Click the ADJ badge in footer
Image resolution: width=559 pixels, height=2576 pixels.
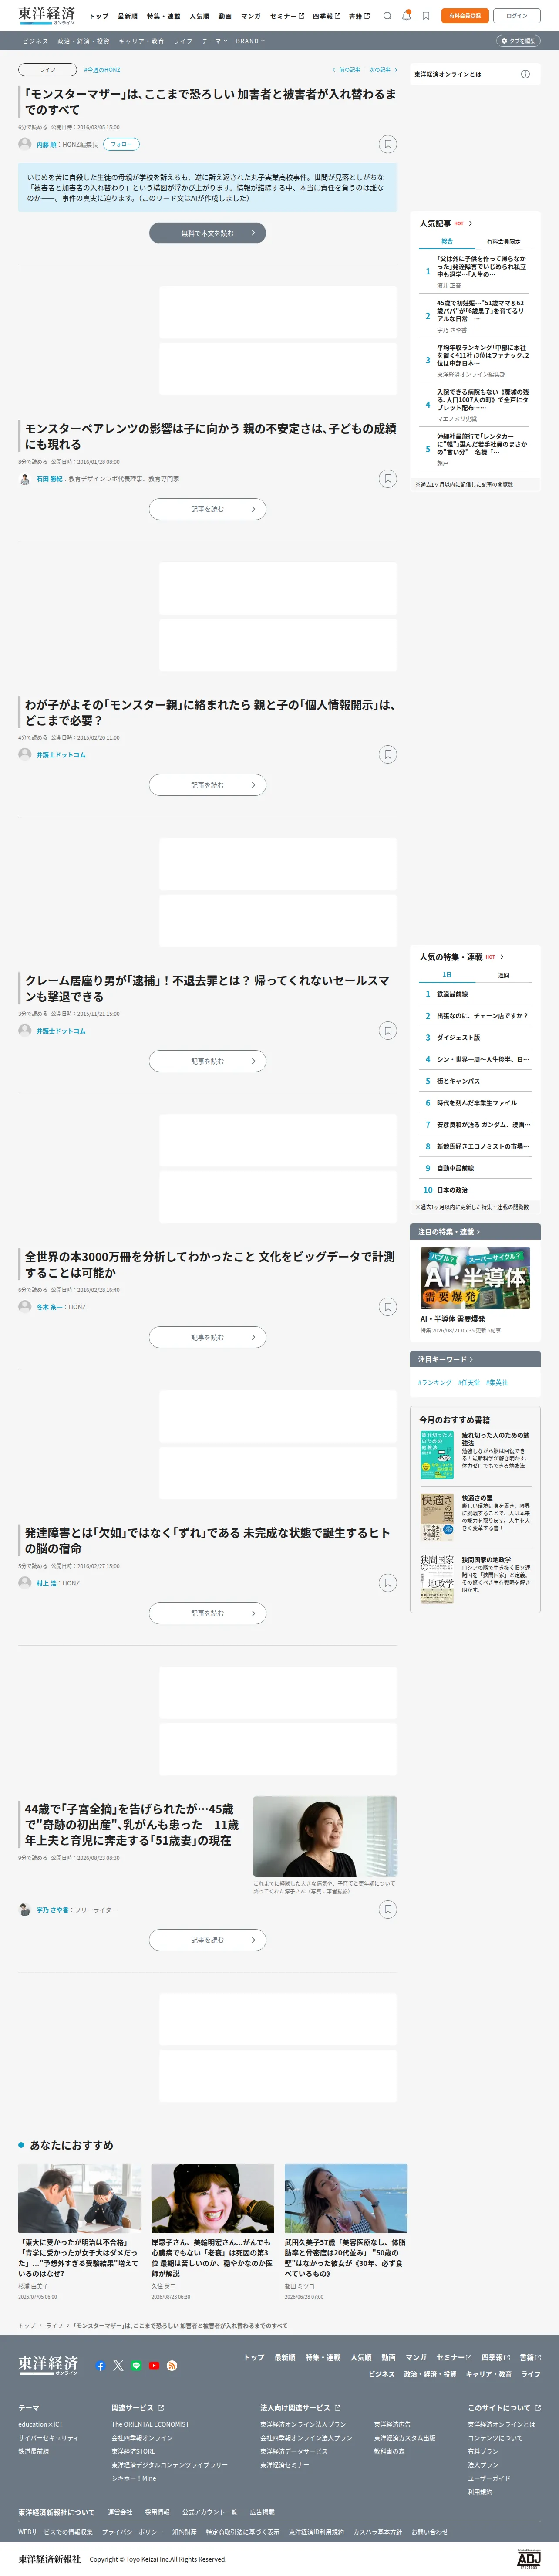tap(528, 2559)
